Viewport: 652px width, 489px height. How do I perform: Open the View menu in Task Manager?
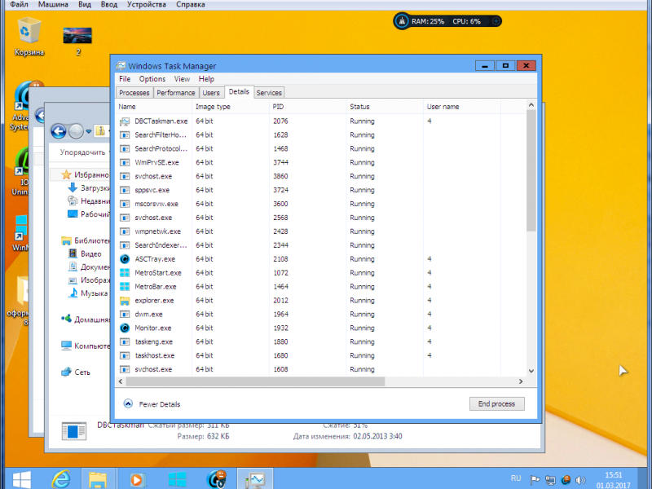182,79
